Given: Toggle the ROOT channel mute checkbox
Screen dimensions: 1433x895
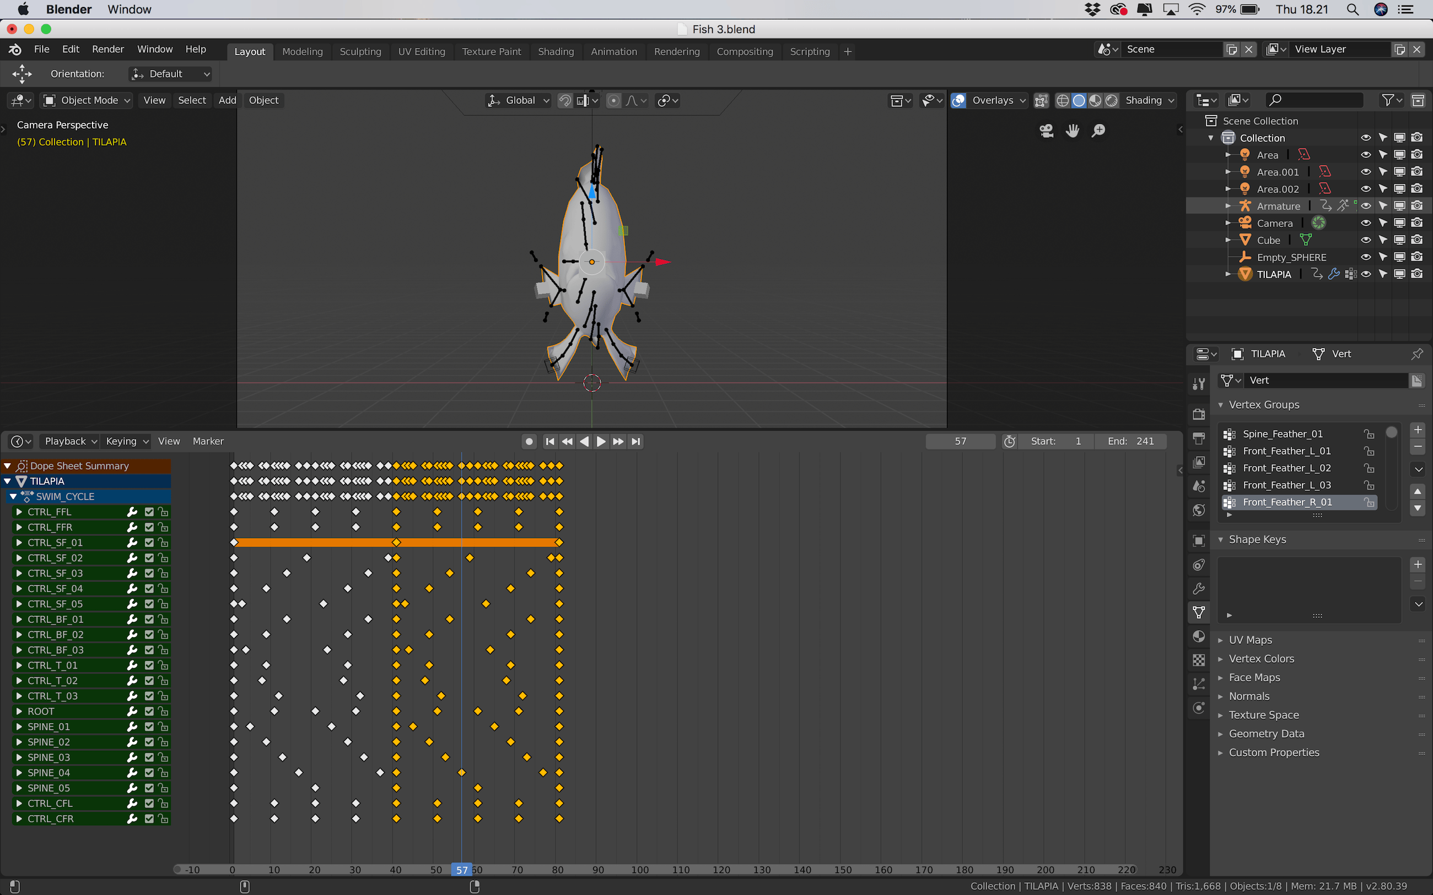Looking at the screenshot, I should click(x=149, y=712).
